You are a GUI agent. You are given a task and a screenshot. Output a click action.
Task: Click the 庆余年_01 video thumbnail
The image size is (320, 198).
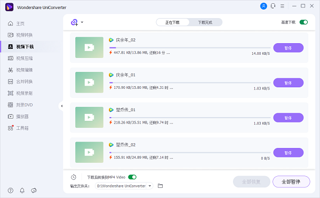[89, 82]
